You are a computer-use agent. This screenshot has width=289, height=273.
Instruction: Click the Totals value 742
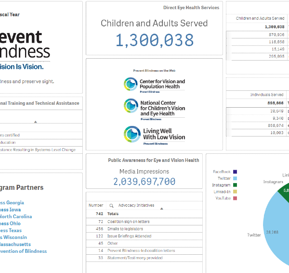click(x=99, y=214)
